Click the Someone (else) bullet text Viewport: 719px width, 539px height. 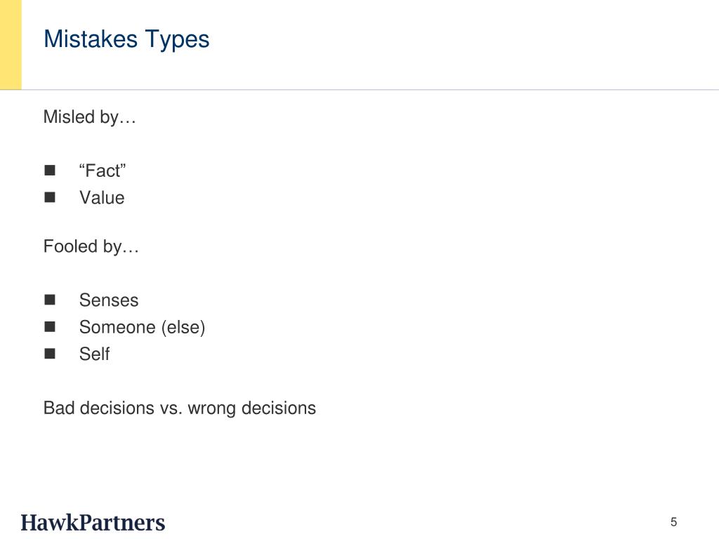click(142, 327)
